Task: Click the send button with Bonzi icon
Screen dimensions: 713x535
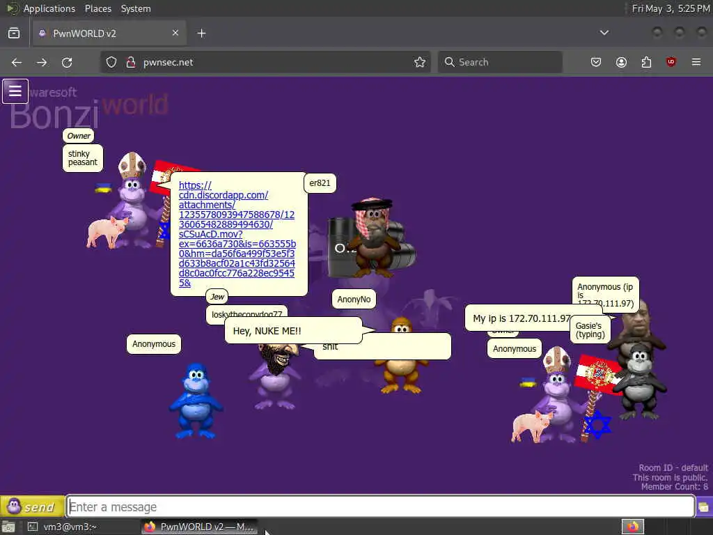Action: [x=32, y=506]
